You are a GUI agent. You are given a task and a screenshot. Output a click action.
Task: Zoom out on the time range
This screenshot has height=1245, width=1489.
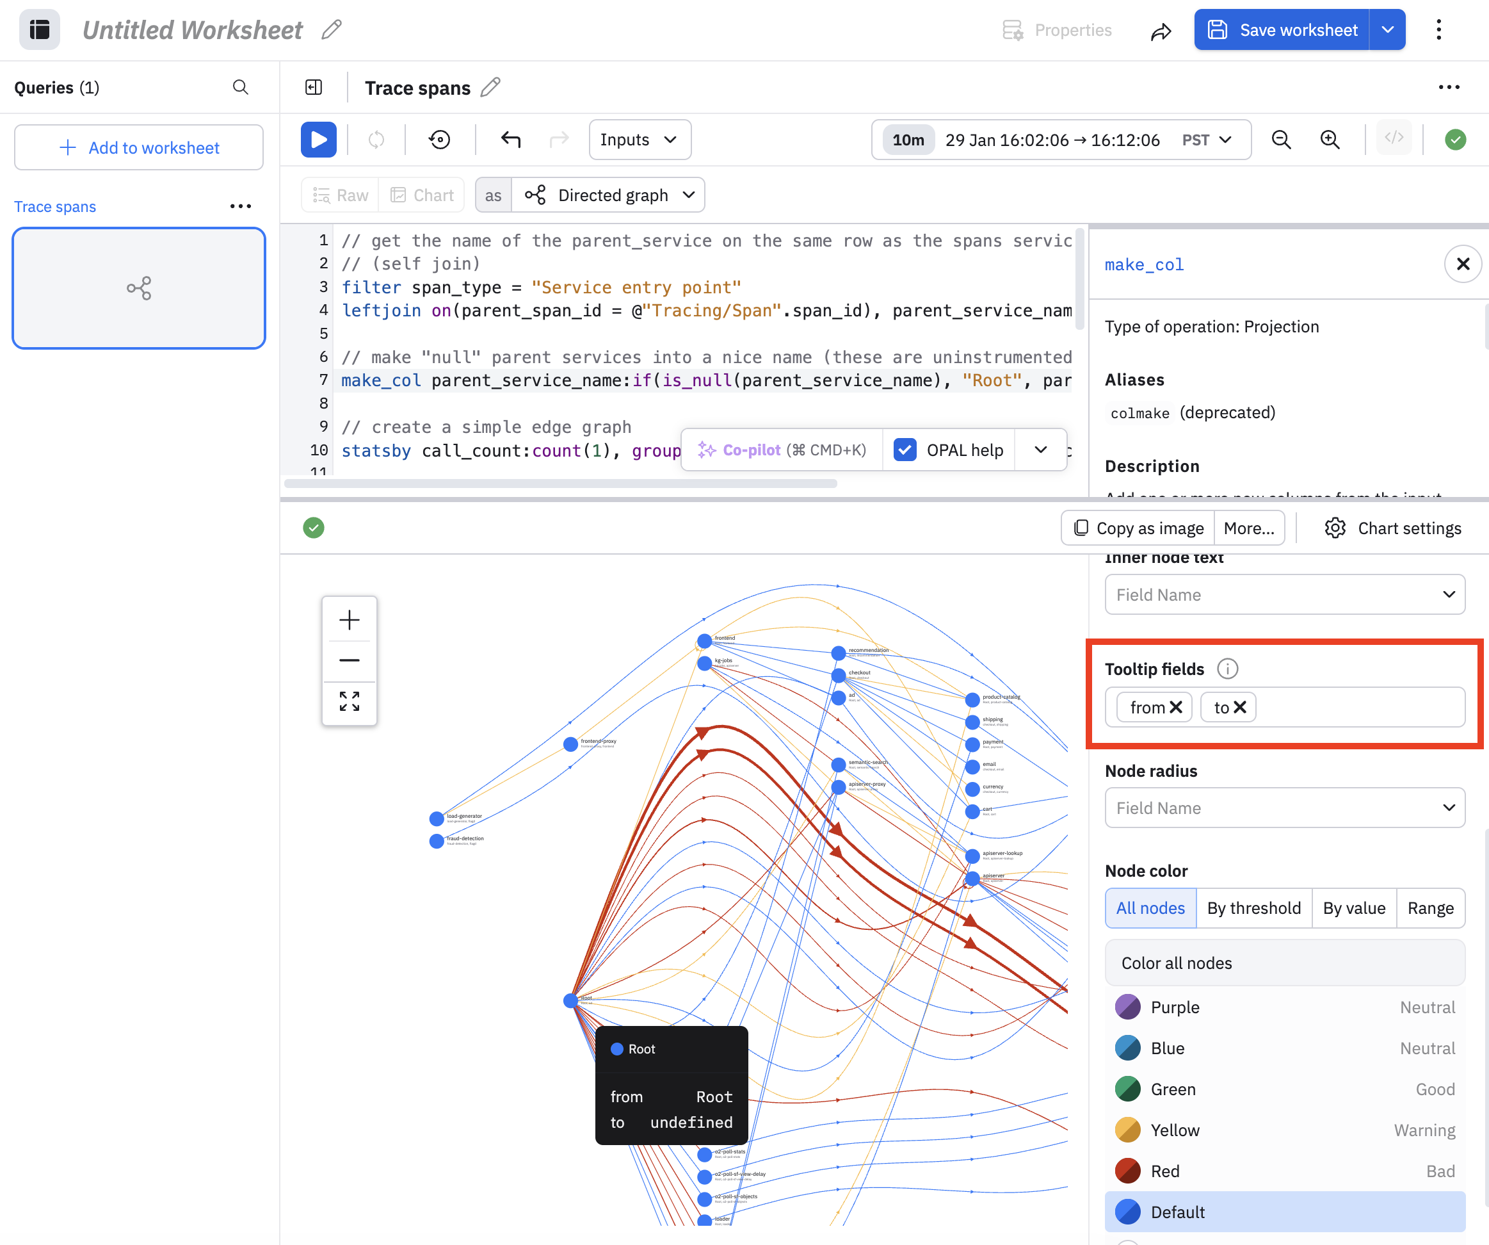[1280, 139]
